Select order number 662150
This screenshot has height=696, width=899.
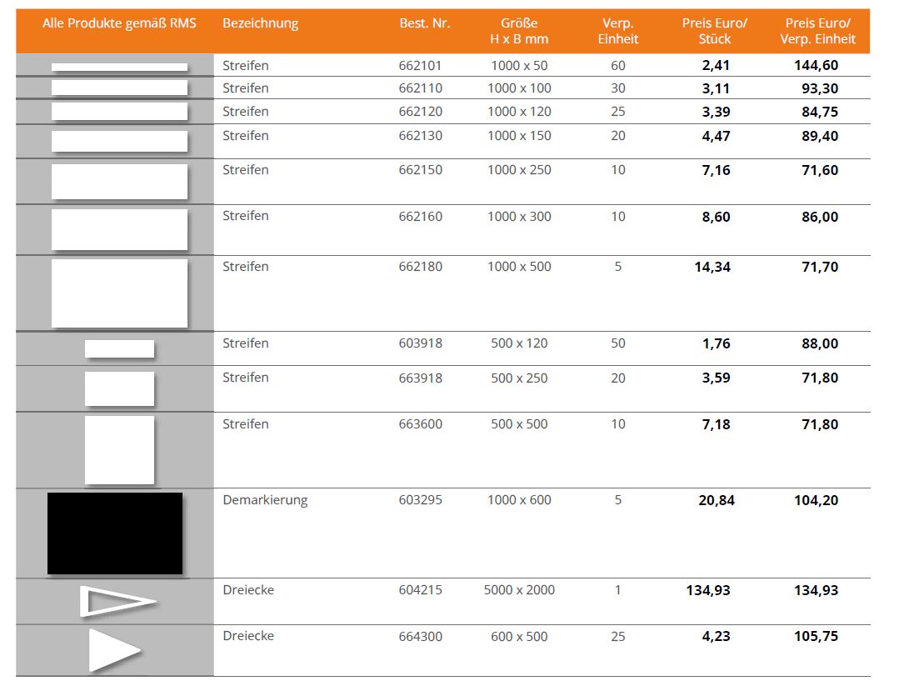pyautogui.click(x=420, y=170)
